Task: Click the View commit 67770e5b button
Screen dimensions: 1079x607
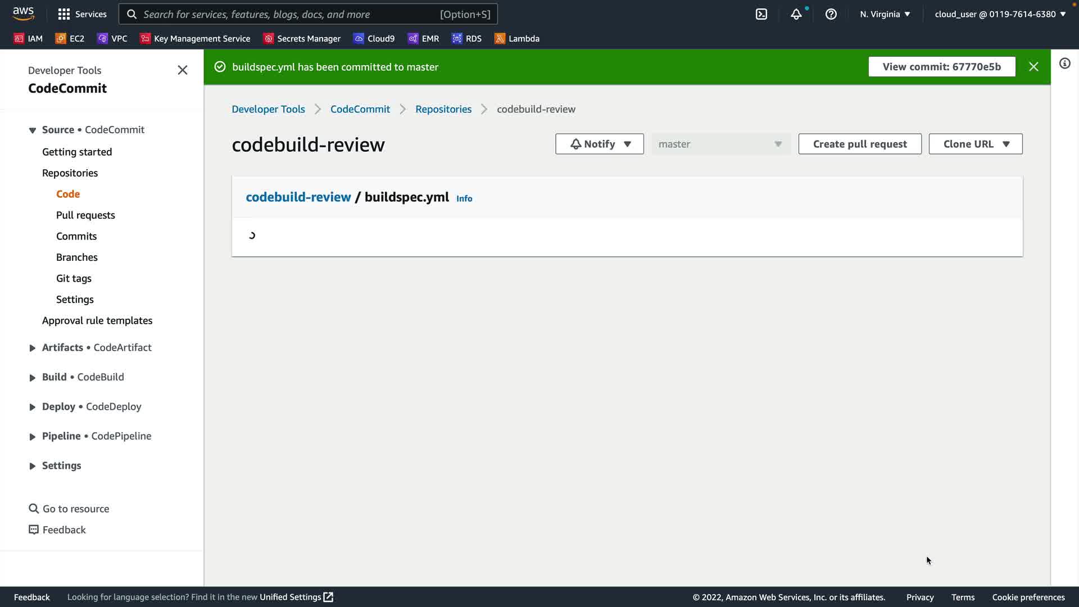Action: (x=941, y=66)
